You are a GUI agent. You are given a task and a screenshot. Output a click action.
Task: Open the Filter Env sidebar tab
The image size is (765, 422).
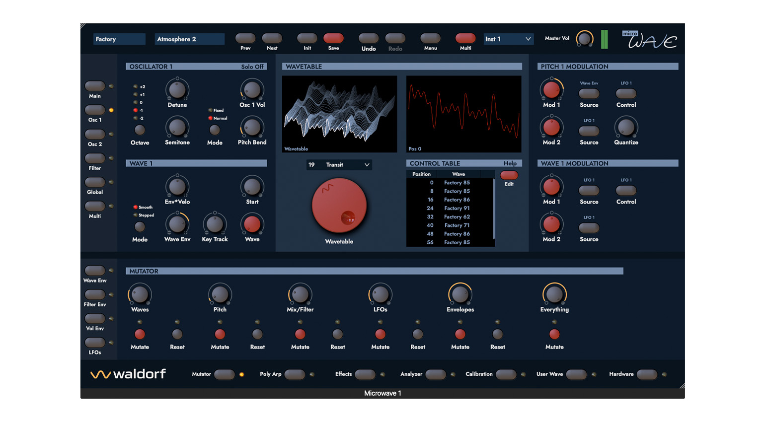pyautogui.click(x=95, y=294)
